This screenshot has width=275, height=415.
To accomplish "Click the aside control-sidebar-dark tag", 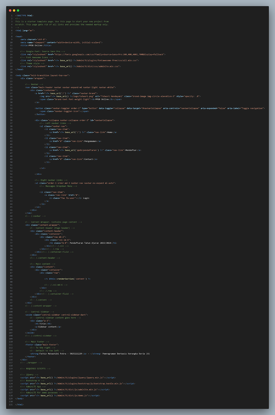I will pyautogui.click(x=57, y=315).
